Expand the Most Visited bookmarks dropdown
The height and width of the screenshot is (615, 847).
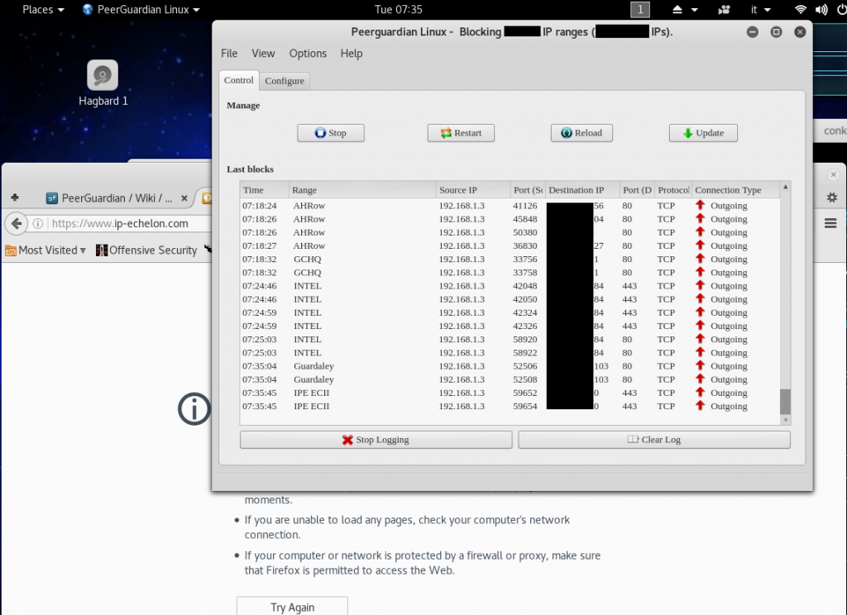(46, 250)
